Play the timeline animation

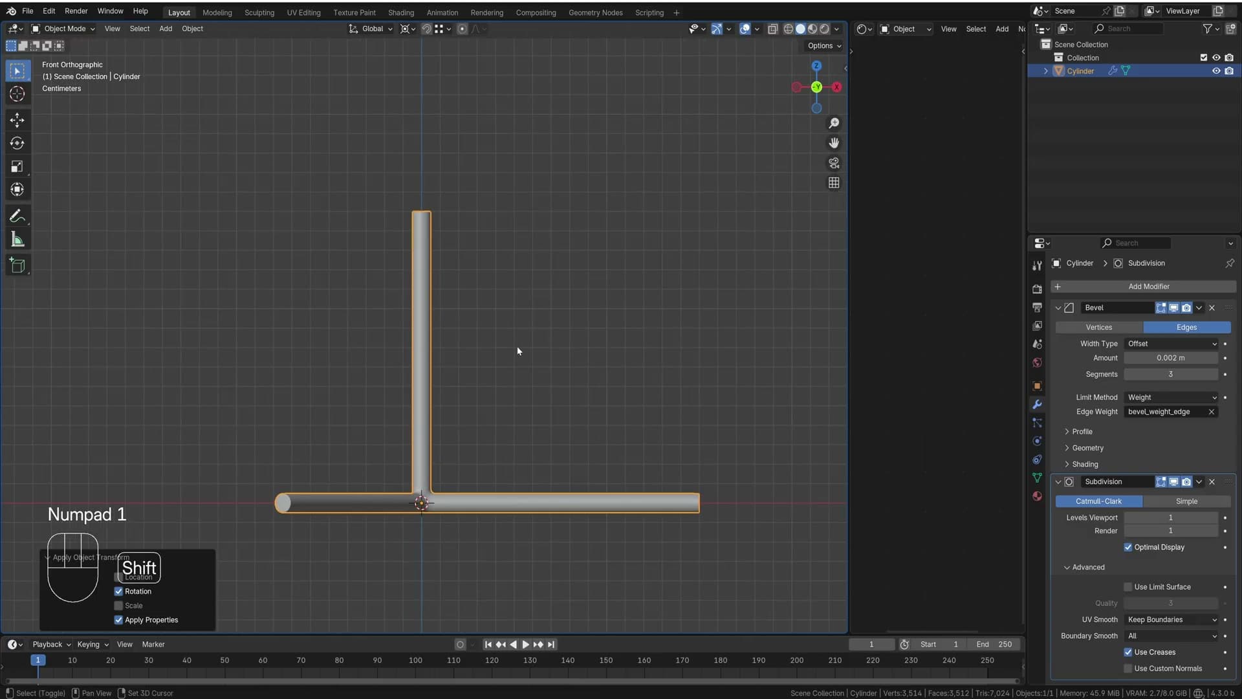(525, 645)
